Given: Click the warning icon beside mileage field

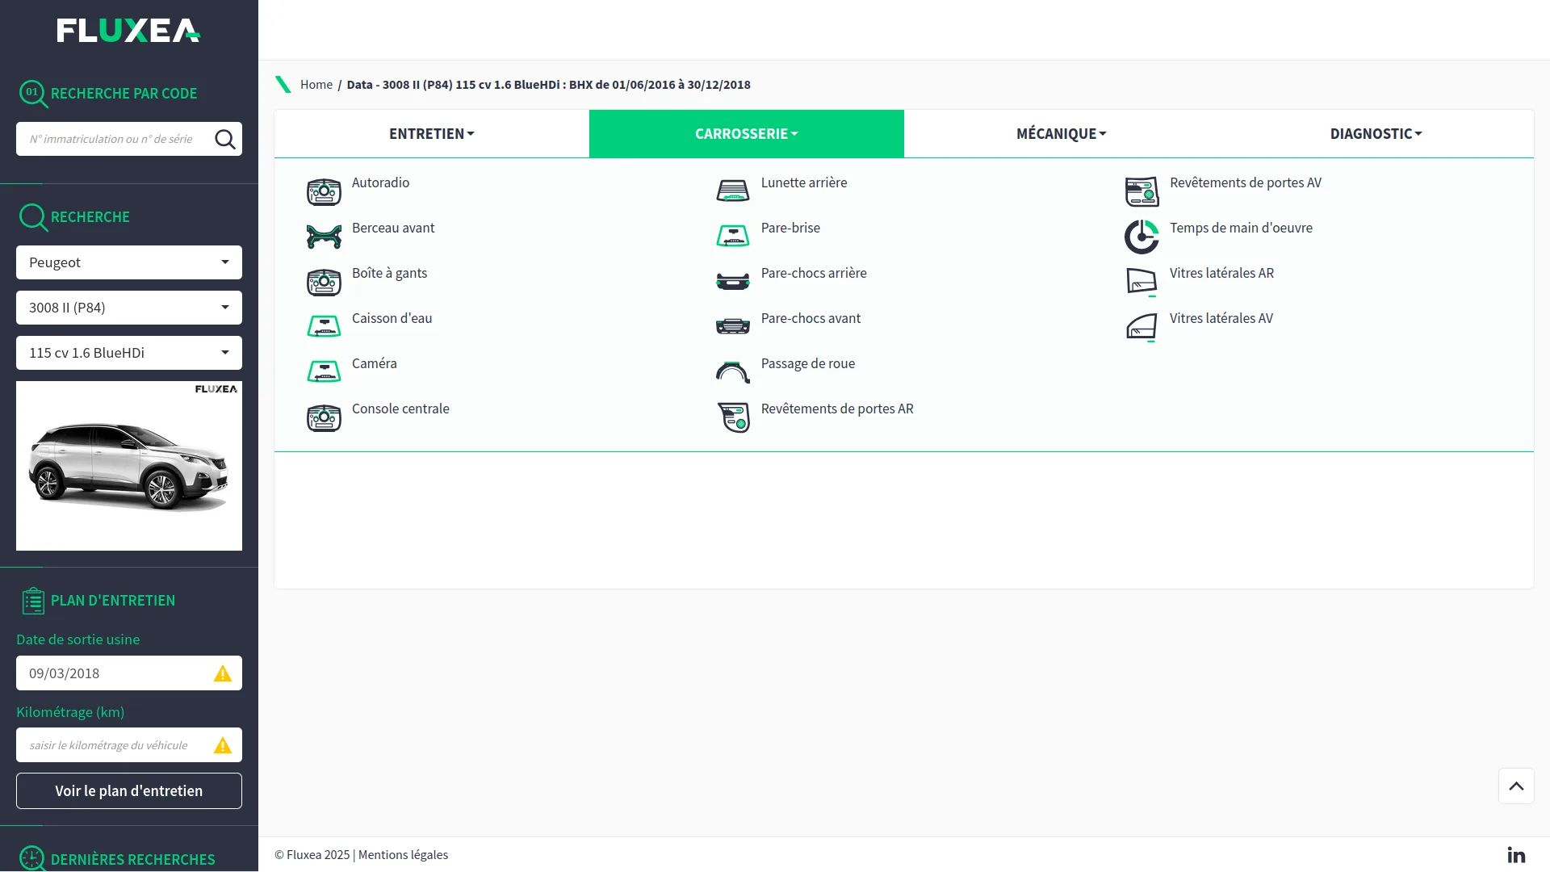Looking at the screenshot, I should [223, 745].
